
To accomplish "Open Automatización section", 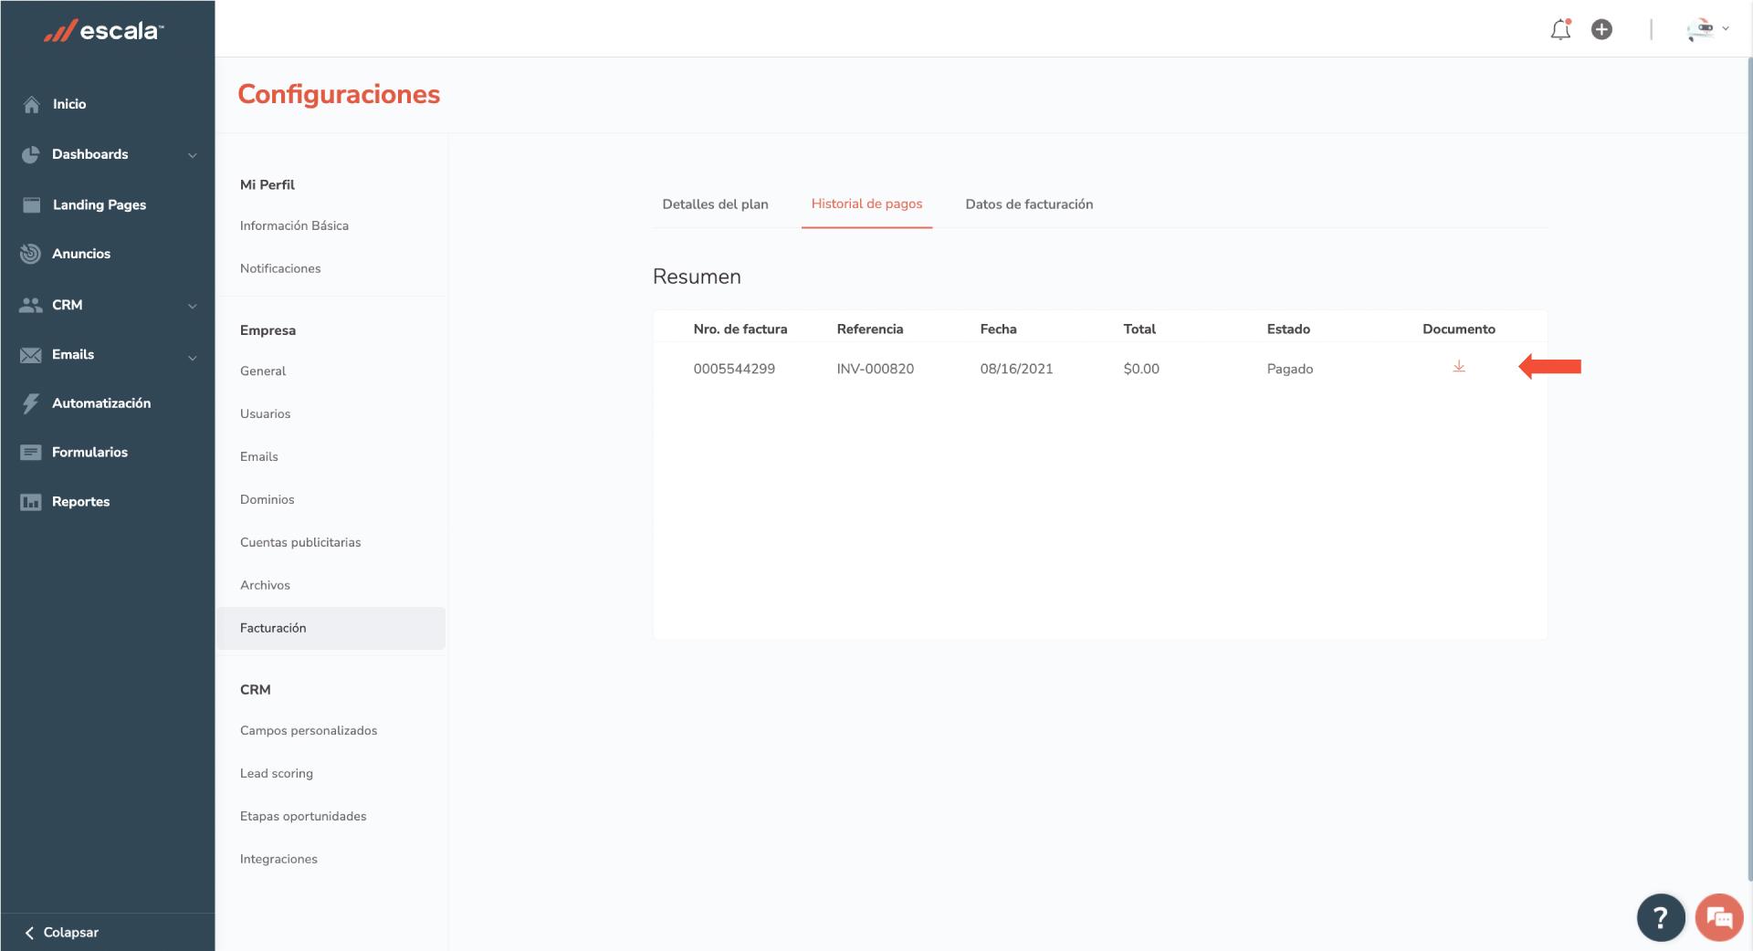I will (101, 403).
